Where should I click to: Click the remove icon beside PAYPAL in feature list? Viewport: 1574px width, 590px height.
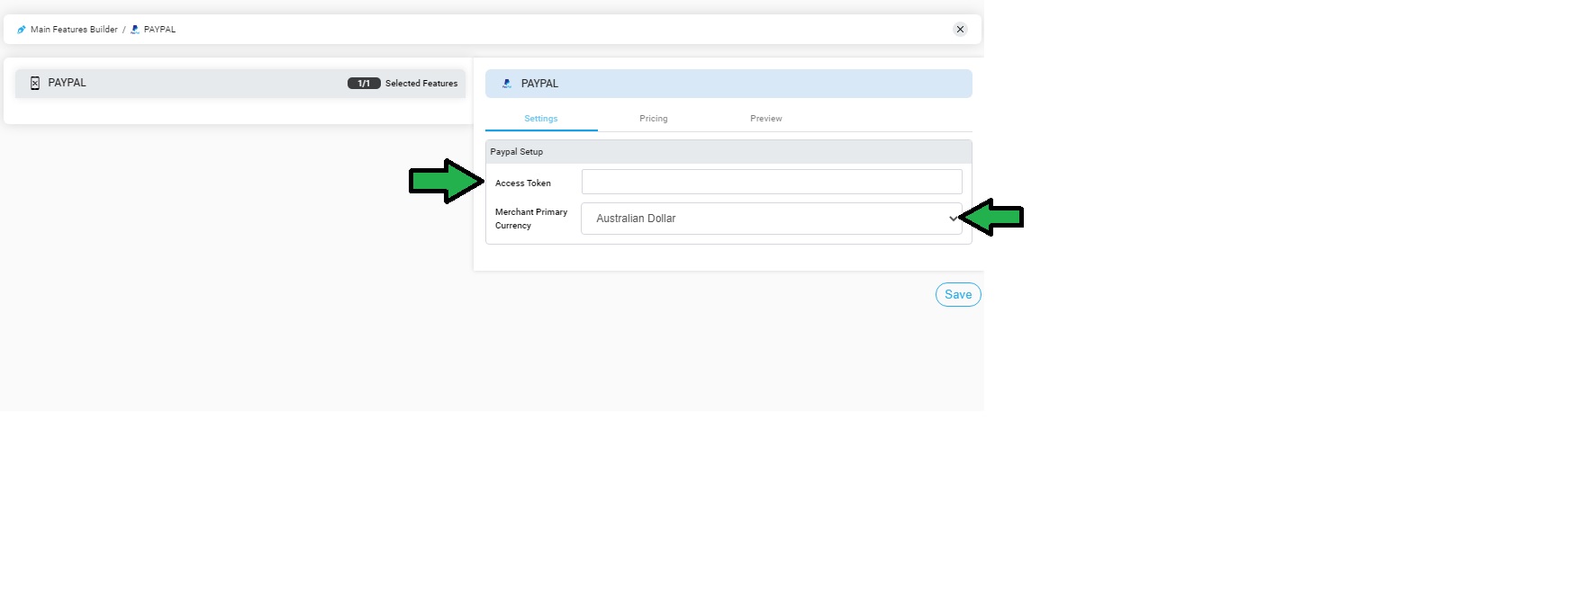tap(35, 83)
